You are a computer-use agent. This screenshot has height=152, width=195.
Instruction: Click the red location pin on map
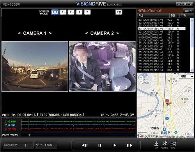point(167,102)
